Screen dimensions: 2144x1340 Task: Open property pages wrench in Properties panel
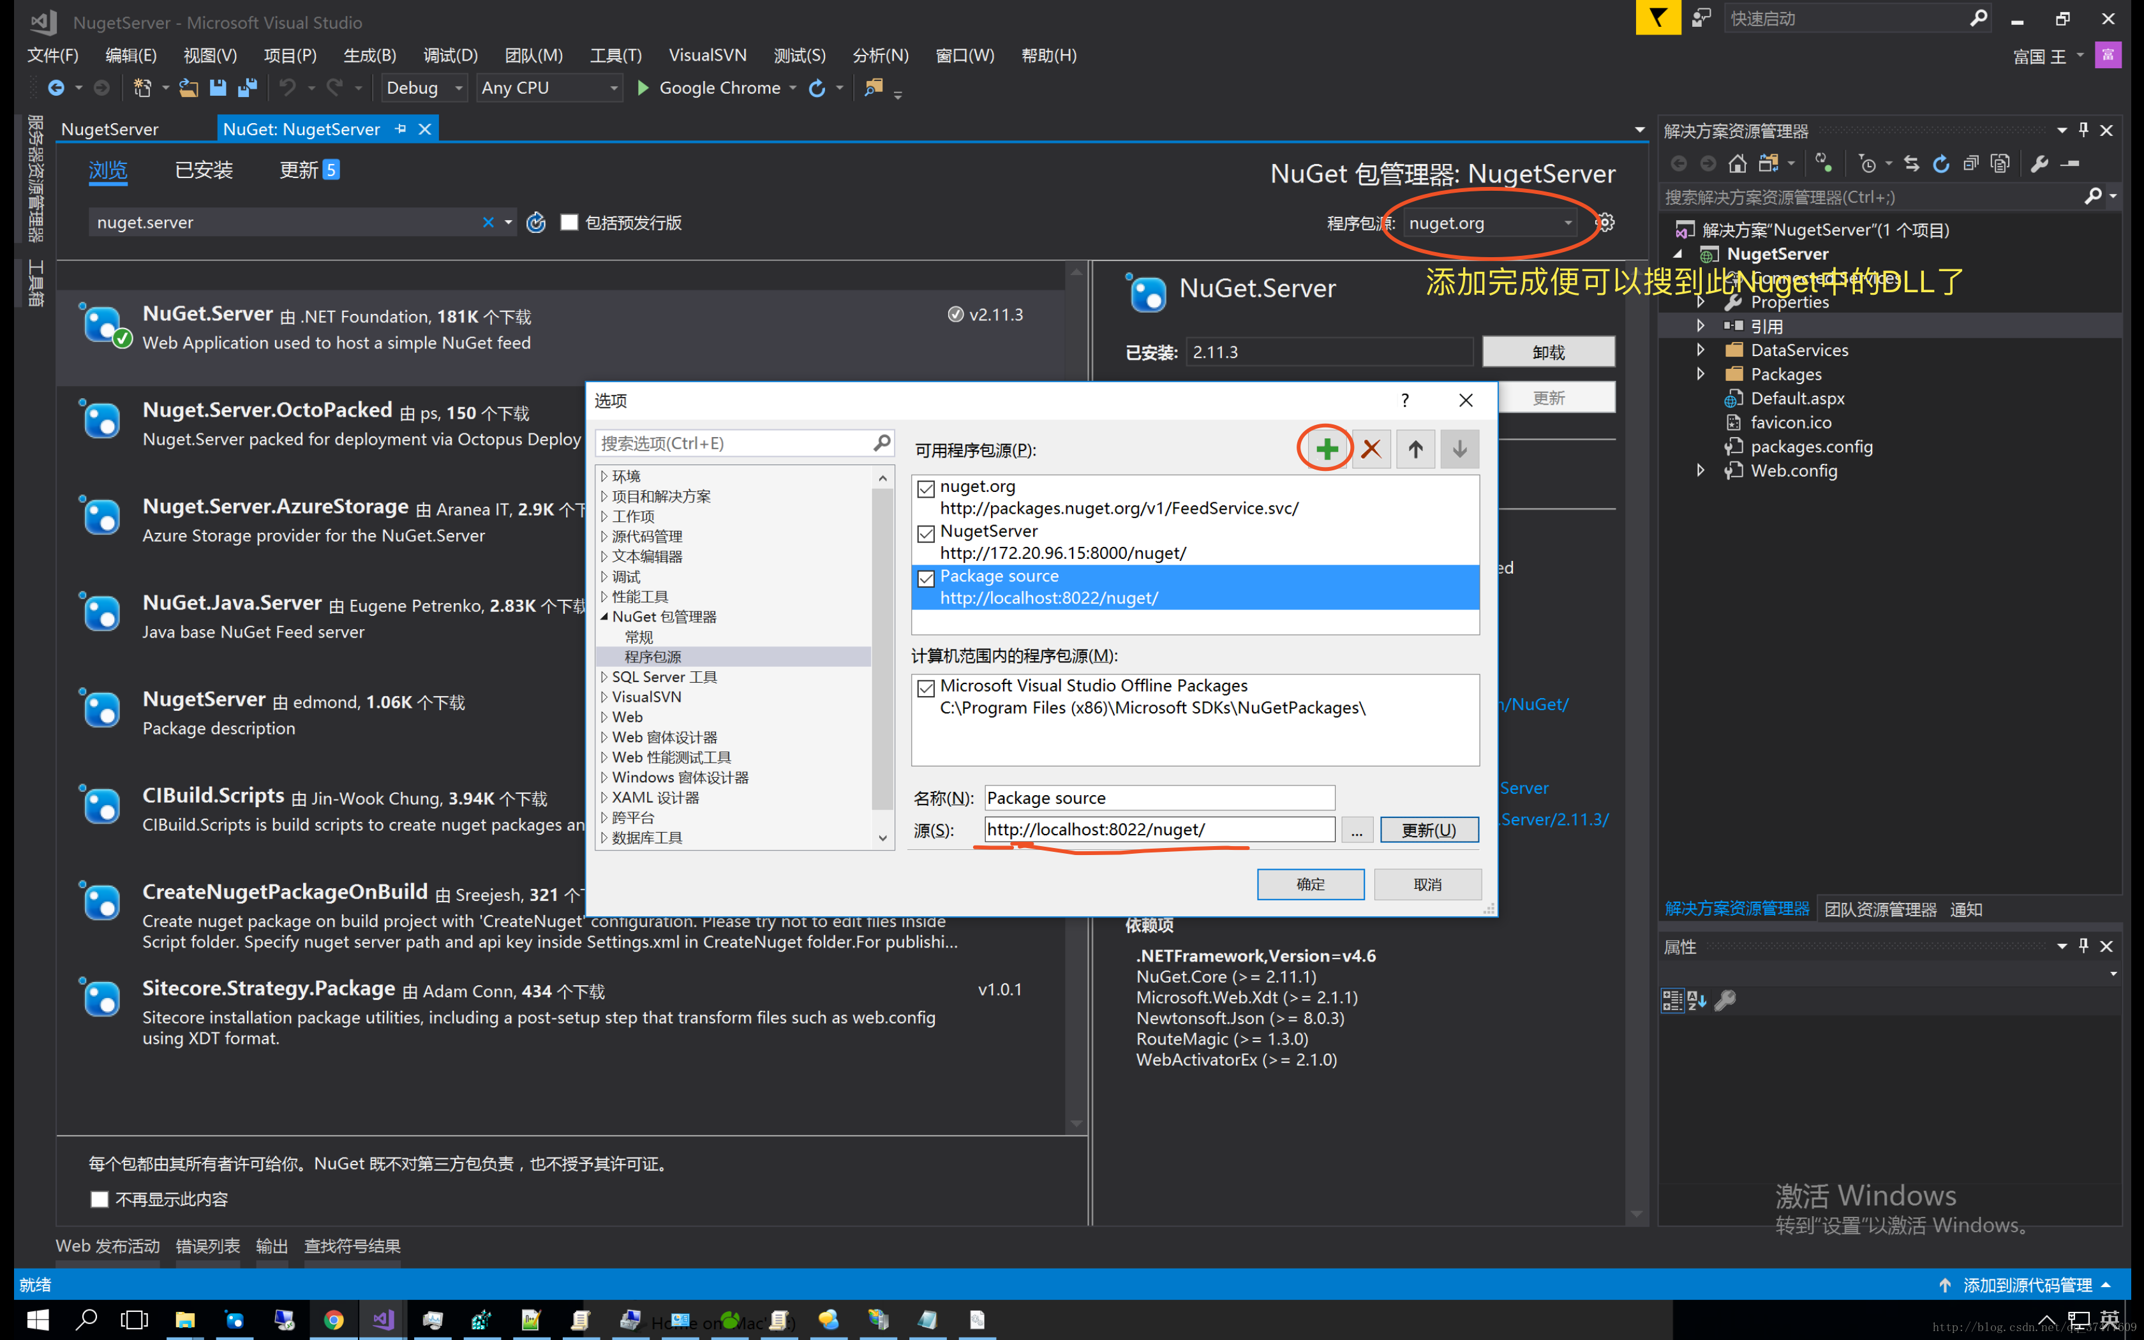click(x=1725, y=1001)
